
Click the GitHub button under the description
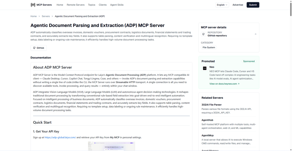[x=39, y=48]
